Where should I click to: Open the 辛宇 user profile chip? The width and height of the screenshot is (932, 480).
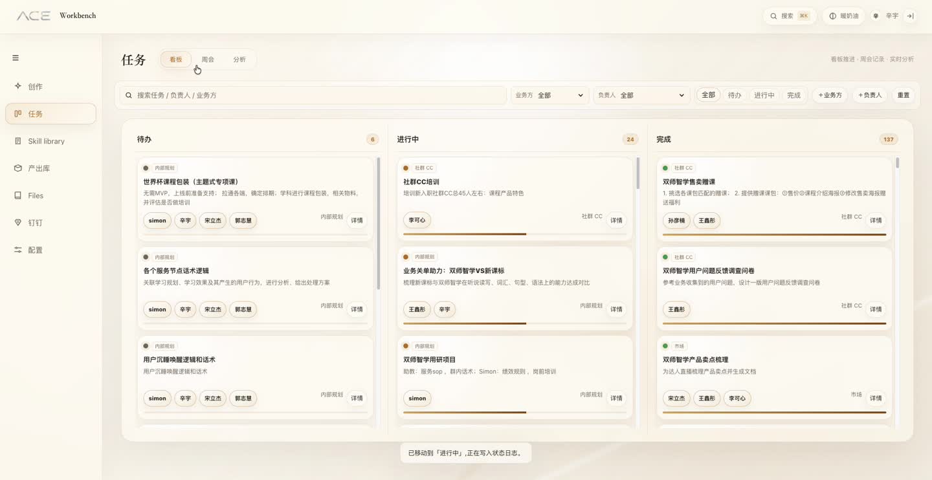pyautogui.click(x=886, y=16)
